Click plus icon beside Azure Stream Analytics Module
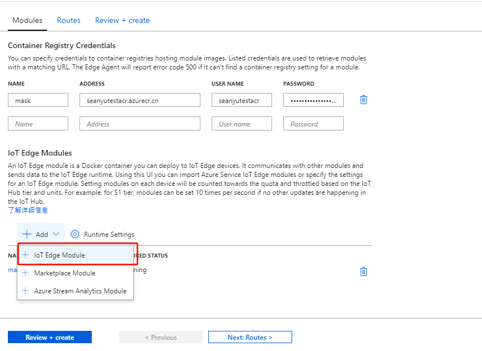Image resolution: width=482 pixels, height=351 pixels. coord(25,291)
